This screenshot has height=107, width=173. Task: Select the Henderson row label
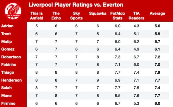tap(12, 80)
